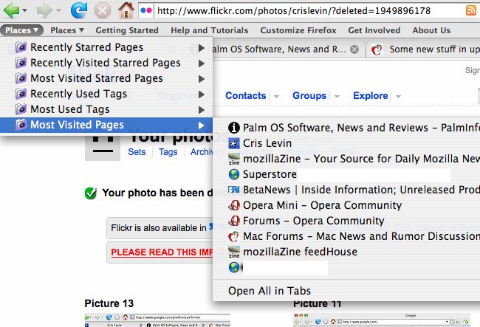
Task: Click the Opera Mini favicon
Action: click(x=234, y=205)
